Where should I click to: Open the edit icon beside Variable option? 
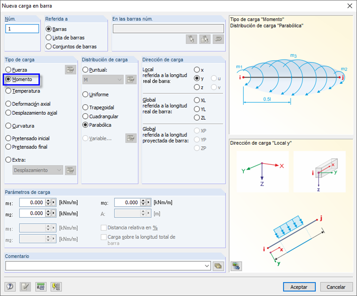tap(131, 138)
